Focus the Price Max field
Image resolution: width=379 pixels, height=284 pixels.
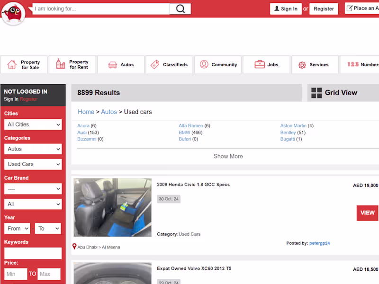click(49, 274)
